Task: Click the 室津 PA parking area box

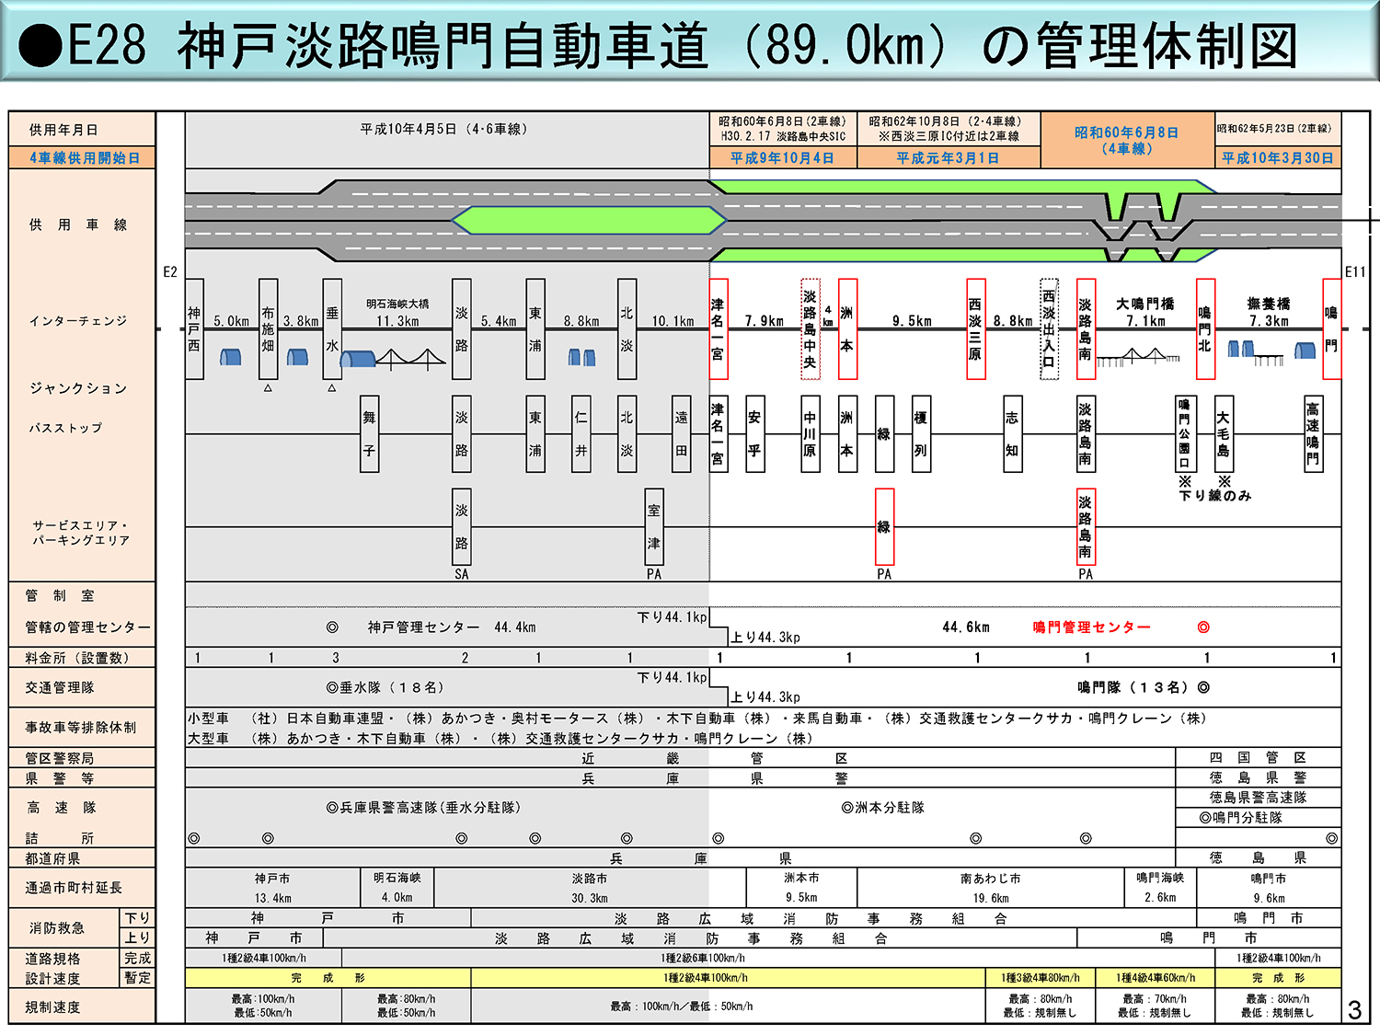Action: click(654, 527)
